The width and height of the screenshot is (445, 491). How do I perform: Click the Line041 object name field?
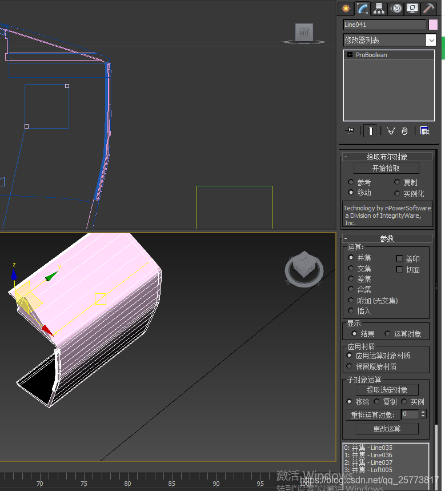tap(384, 25)
